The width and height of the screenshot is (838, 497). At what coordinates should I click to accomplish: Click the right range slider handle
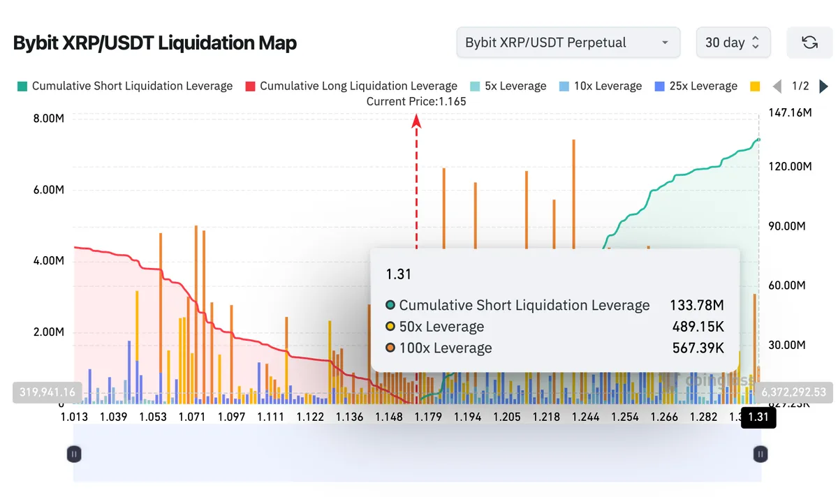(x=760, y=454)
